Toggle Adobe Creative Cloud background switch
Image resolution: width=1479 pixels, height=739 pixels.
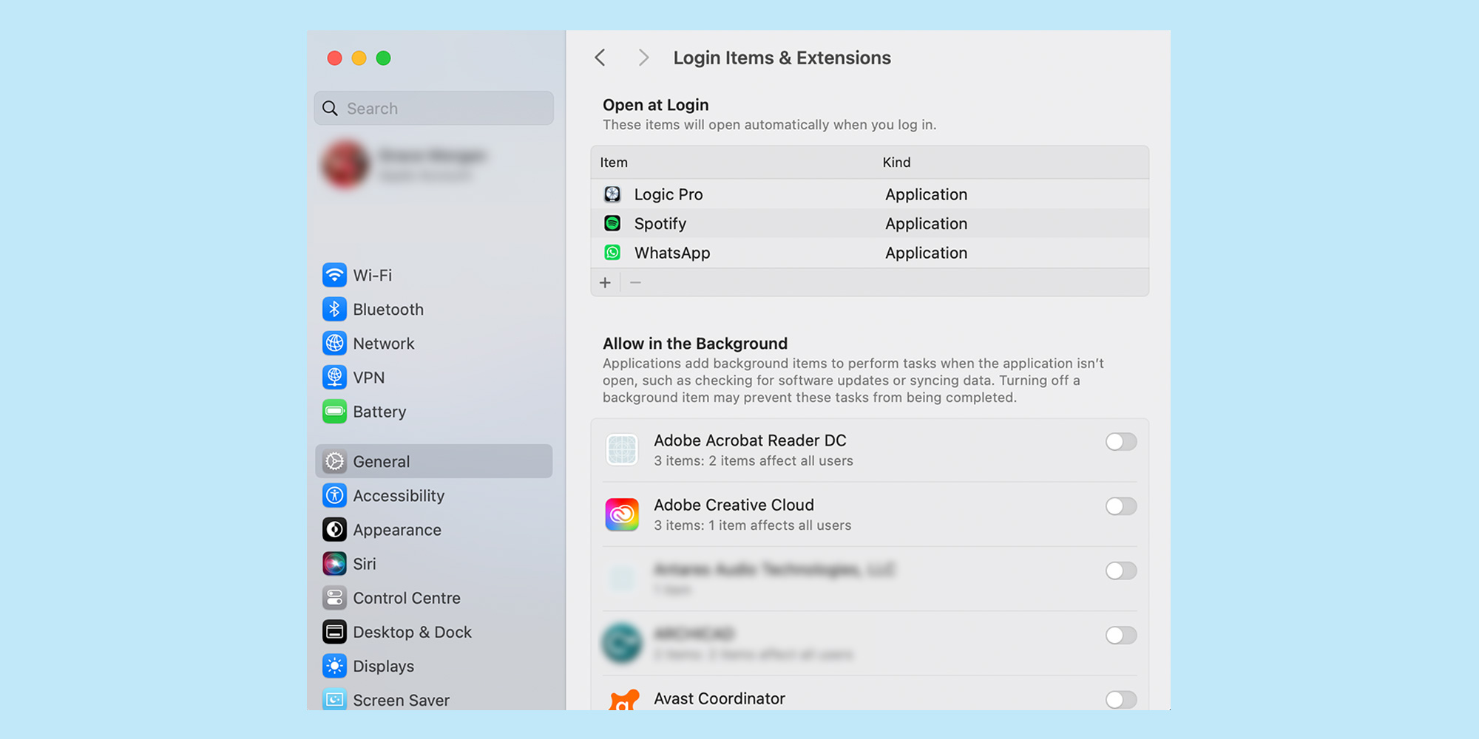pyautogui.click(x=1121, y=506)
